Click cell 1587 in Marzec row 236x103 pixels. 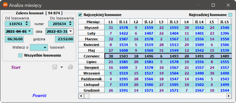[123, 39]
